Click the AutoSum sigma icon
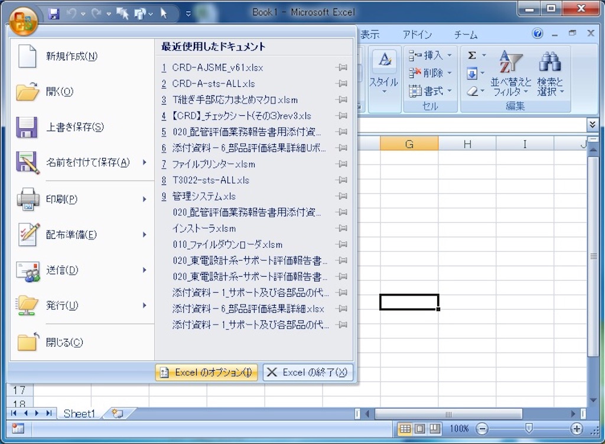605x444 pixels. pos(472,55)
